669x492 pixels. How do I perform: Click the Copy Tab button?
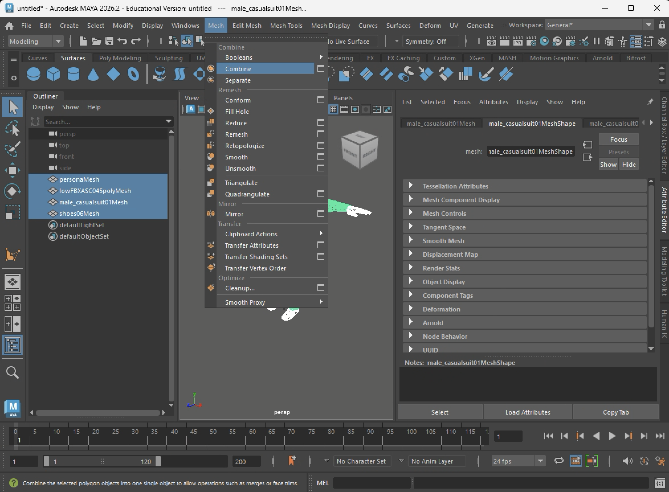point(615,412)
